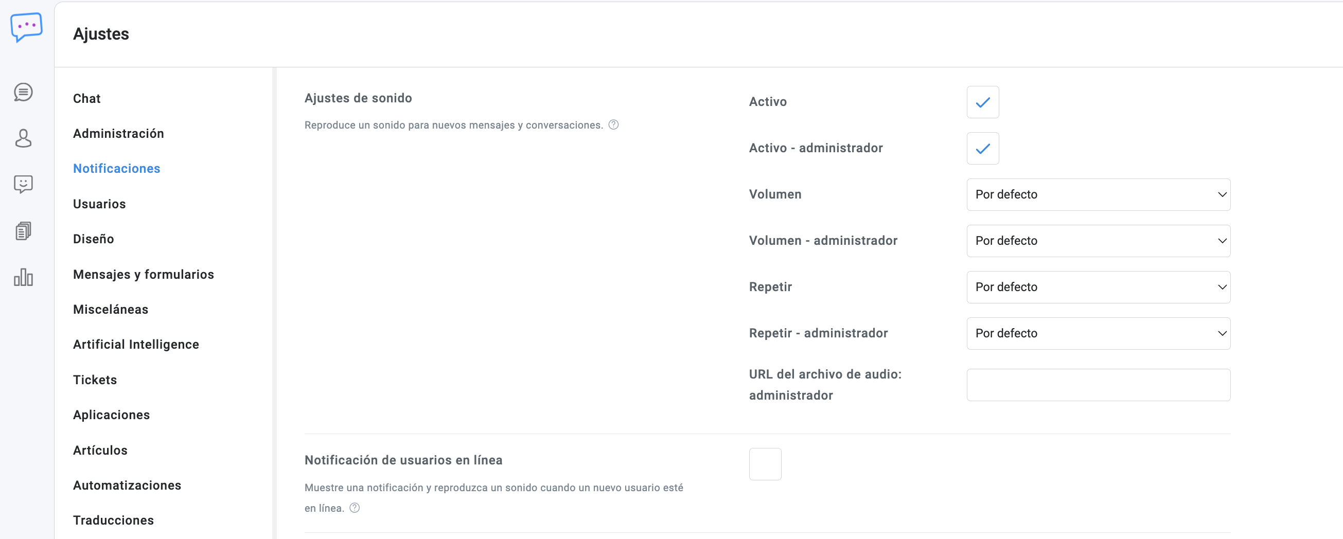Click help icon beside sound settings description

click(614, 124)
